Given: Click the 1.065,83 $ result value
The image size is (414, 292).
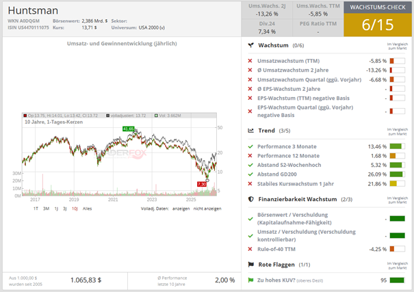Looking at the screenshot, I should coord(86,280).
